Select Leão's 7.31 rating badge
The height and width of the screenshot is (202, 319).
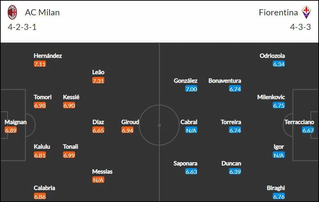[x=98, y=81]
